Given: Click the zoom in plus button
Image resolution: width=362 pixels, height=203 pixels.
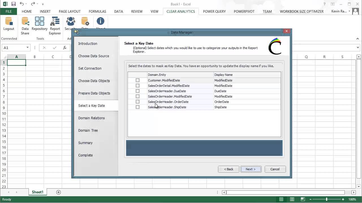Looking at the screenshot, I should (x=342, y=199).
